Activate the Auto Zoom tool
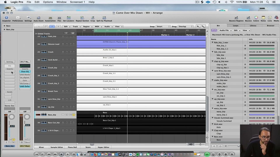 point(38,19)
